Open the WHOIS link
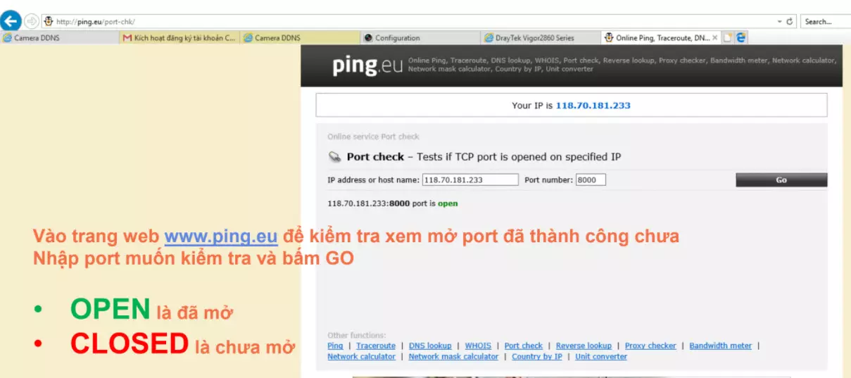The width and height of the screenshot is (851, 378). pos(478,346)
